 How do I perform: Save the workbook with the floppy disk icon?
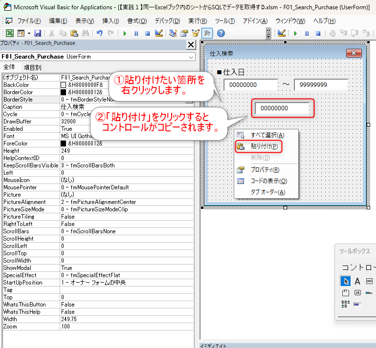point(38,33)
